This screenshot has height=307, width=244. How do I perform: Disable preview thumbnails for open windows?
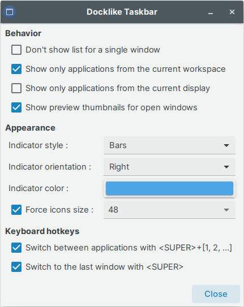click(16, 107)
